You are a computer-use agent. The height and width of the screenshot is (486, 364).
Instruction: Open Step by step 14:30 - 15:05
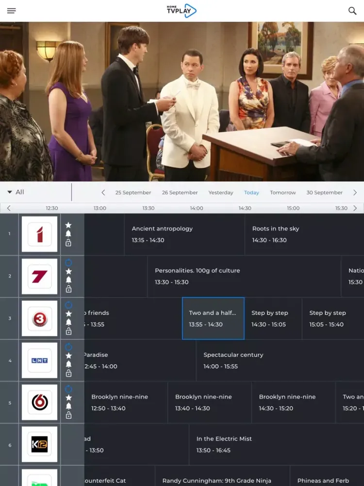(x=273, y=318)
